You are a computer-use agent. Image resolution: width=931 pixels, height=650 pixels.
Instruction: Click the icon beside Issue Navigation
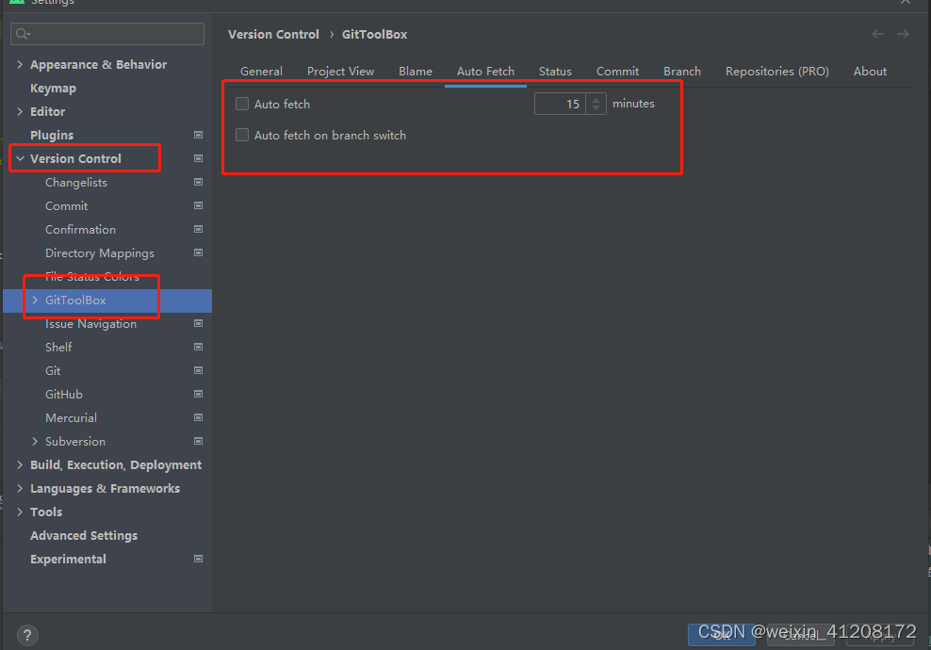198,323
